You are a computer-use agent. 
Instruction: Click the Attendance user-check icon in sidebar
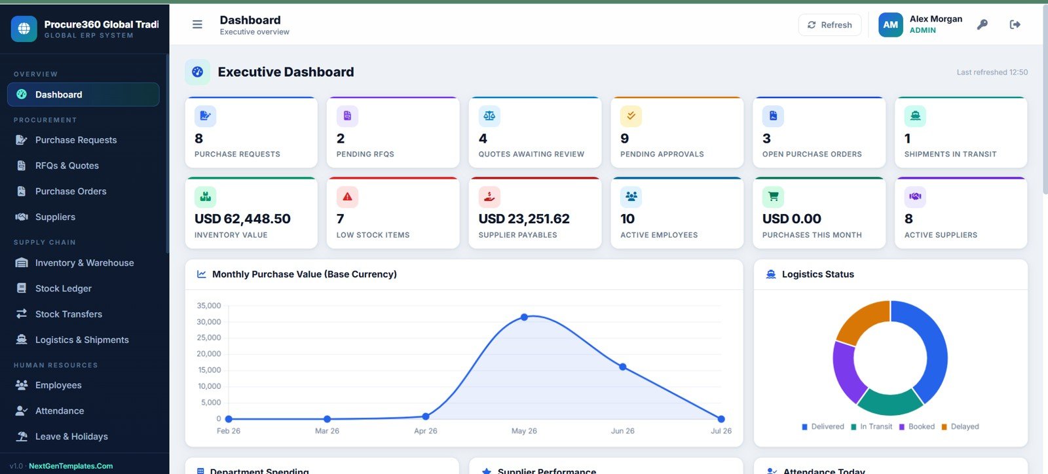[22, 410]
